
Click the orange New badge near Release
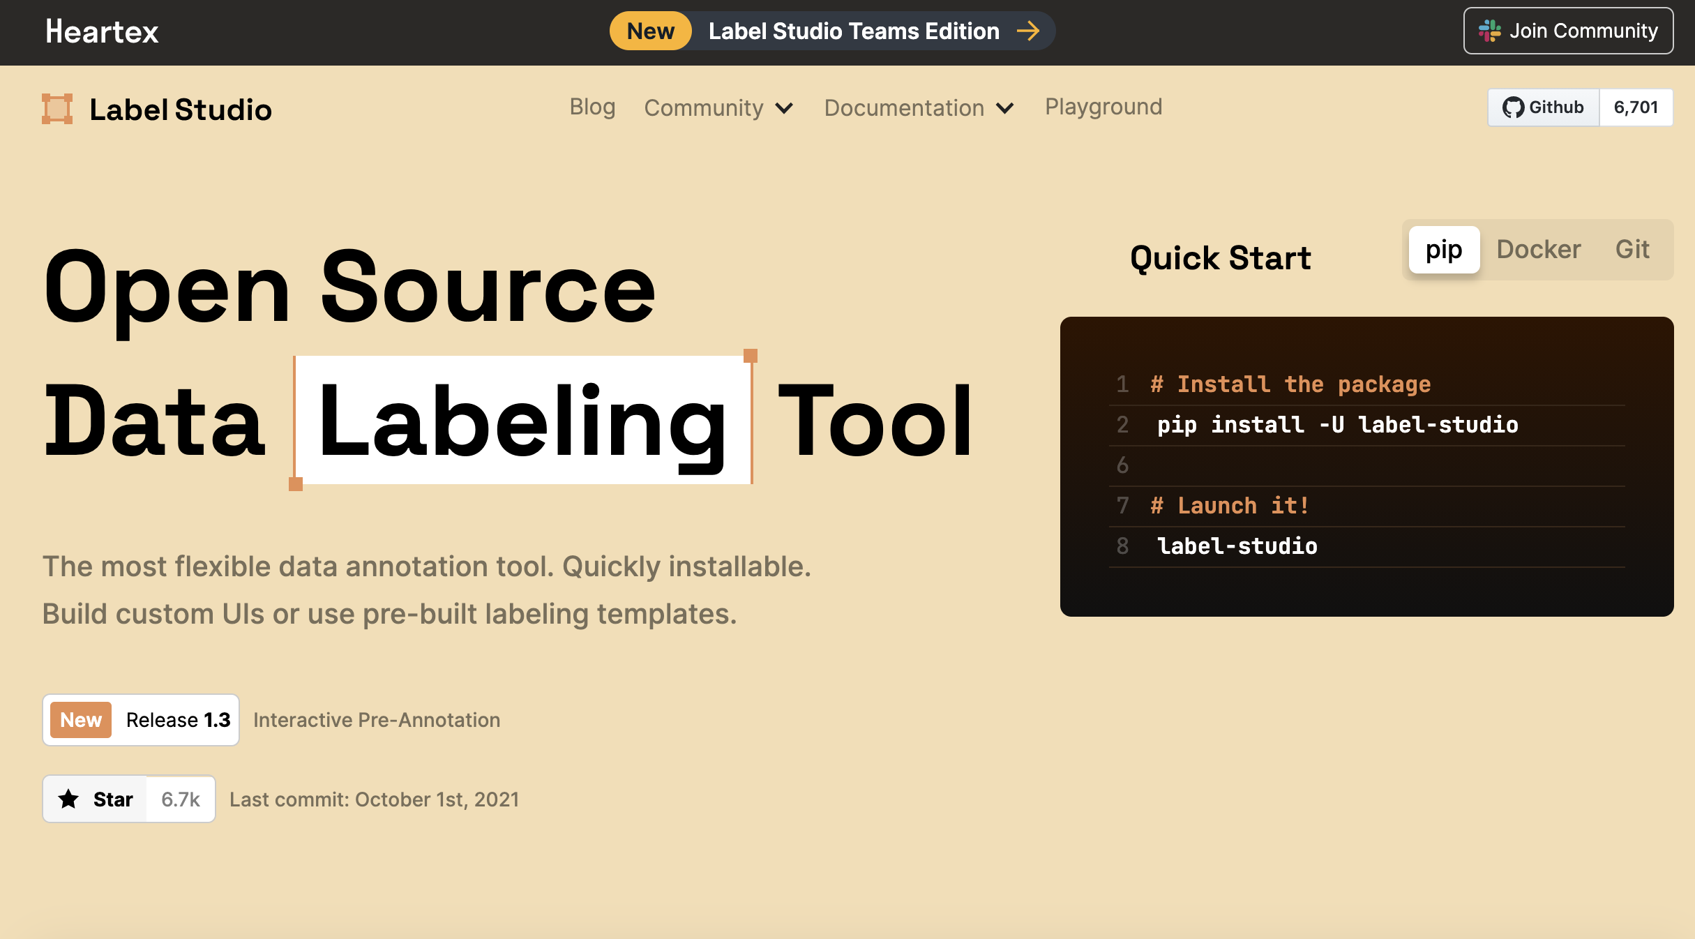pyautogui.click(x=81, y=720)
